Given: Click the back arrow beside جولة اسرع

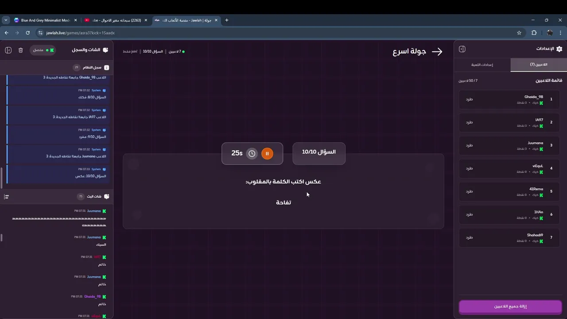Looking at the screenshot, I should tap(437, 52).
